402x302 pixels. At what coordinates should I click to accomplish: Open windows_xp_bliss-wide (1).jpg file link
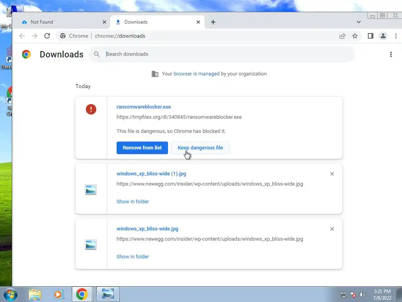151,173
